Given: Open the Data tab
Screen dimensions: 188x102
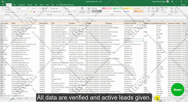Looking at the screenshot, I should (x=36, y=5).
